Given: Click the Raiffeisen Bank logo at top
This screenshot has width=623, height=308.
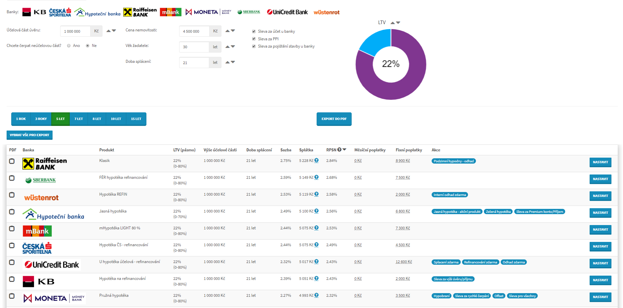Looking at the screenshot, I should [x=140, y=12].
